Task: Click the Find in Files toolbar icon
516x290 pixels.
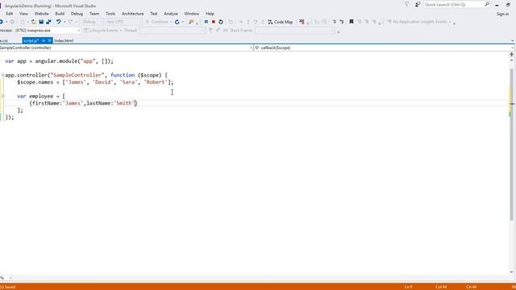Action: (x=191, y=22)
